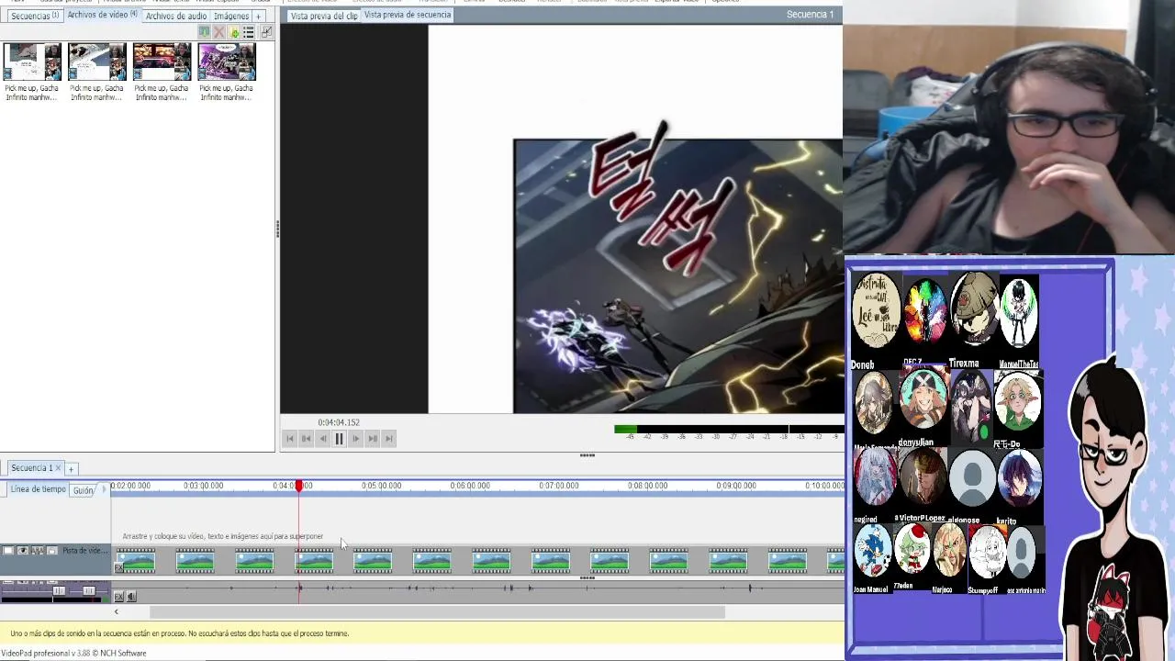This screenshot has width=1175, height=661.
Task: Select the third Pick me up video thumbnail
Action: coord(162,62)
